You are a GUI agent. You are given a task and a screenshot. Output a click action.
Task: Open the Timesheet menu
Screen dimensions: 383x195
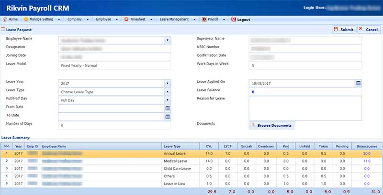[138, 19]
